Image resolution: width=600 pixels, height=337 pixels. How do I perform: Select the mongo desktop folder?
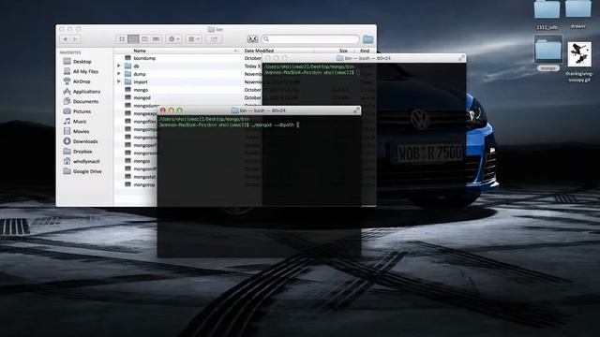point(548,52)
